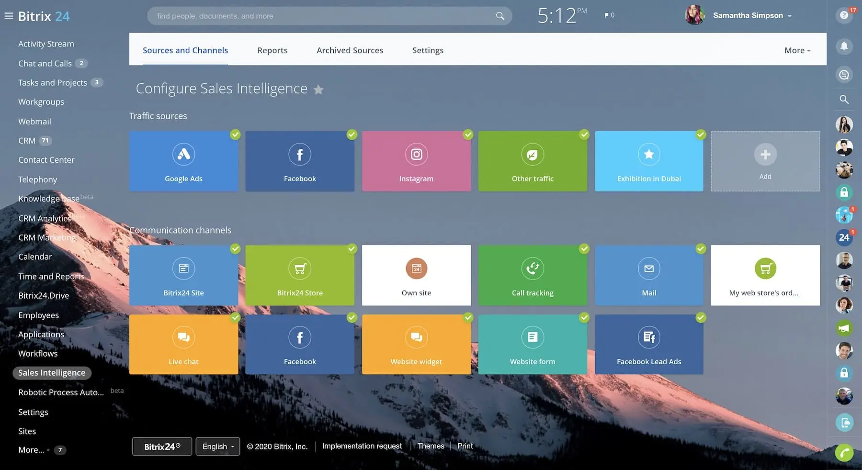Open the Instagram traffic source tile
The height and width of the screenshot is (470, 862).
coord(416,161)
